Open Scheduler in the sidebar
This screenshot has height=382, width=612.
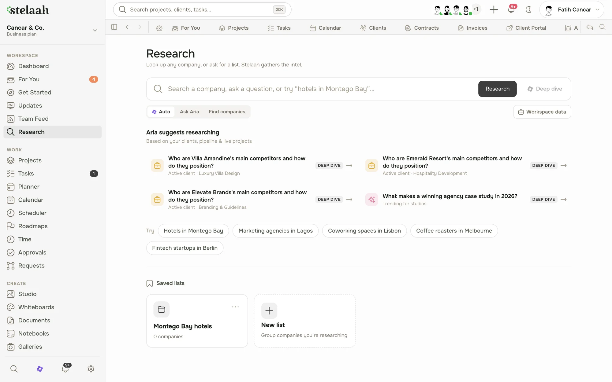tap(52, 213)
